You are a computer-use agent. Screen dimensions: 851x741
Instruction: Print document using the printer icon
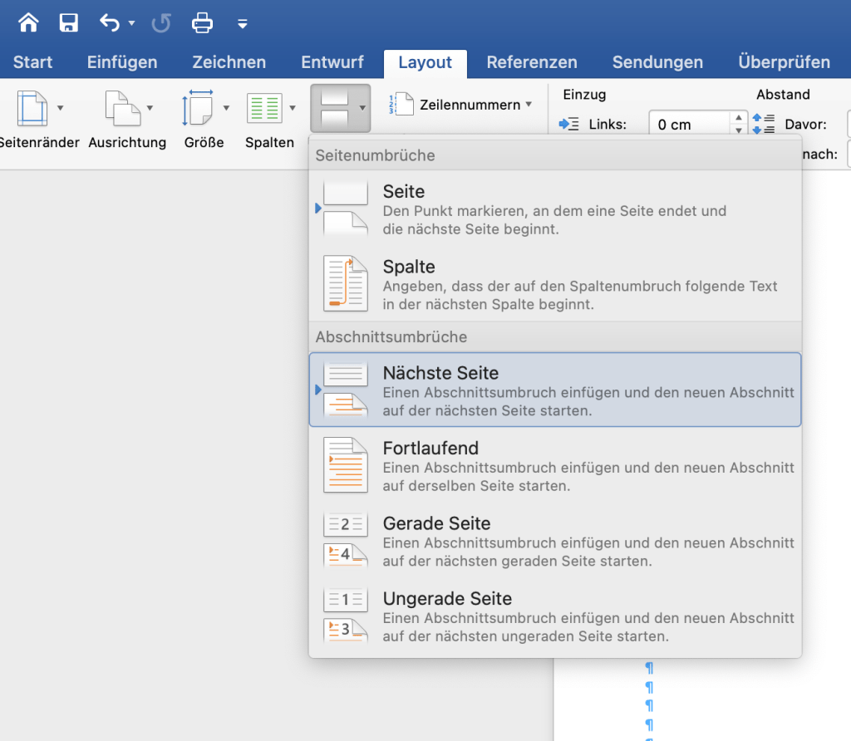[x=202, y=22]
